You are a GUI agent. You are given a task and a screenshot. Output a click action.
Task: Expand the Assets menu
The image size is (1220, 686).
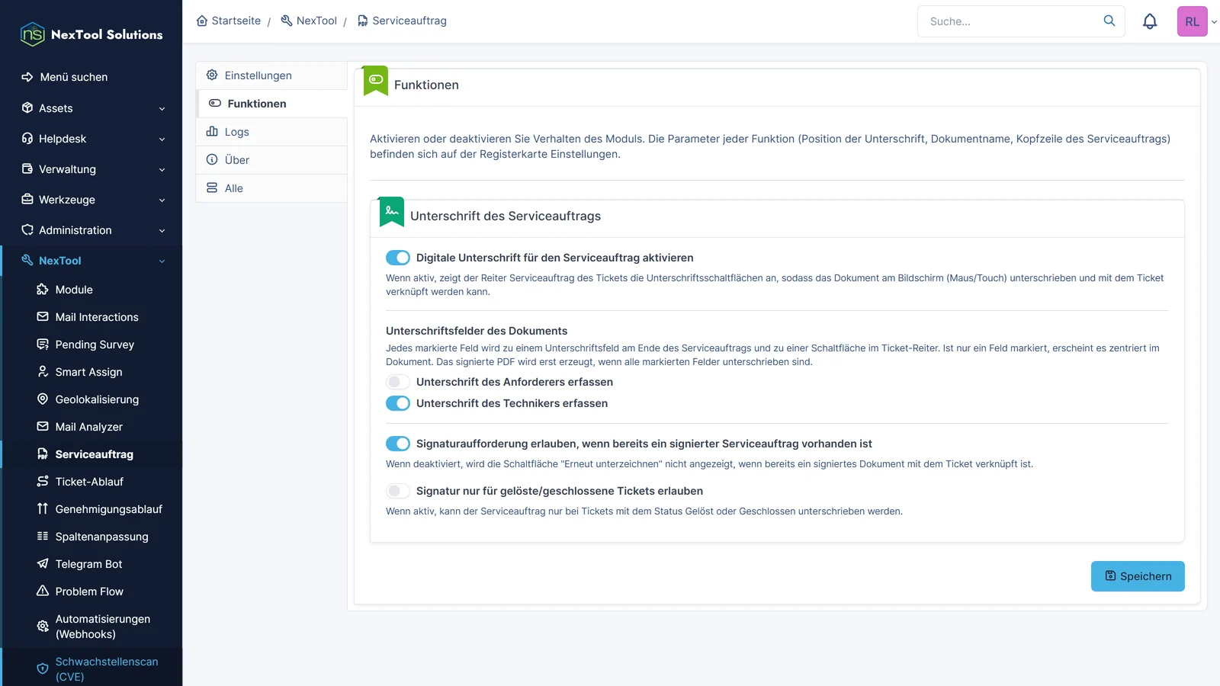point(91,108)
